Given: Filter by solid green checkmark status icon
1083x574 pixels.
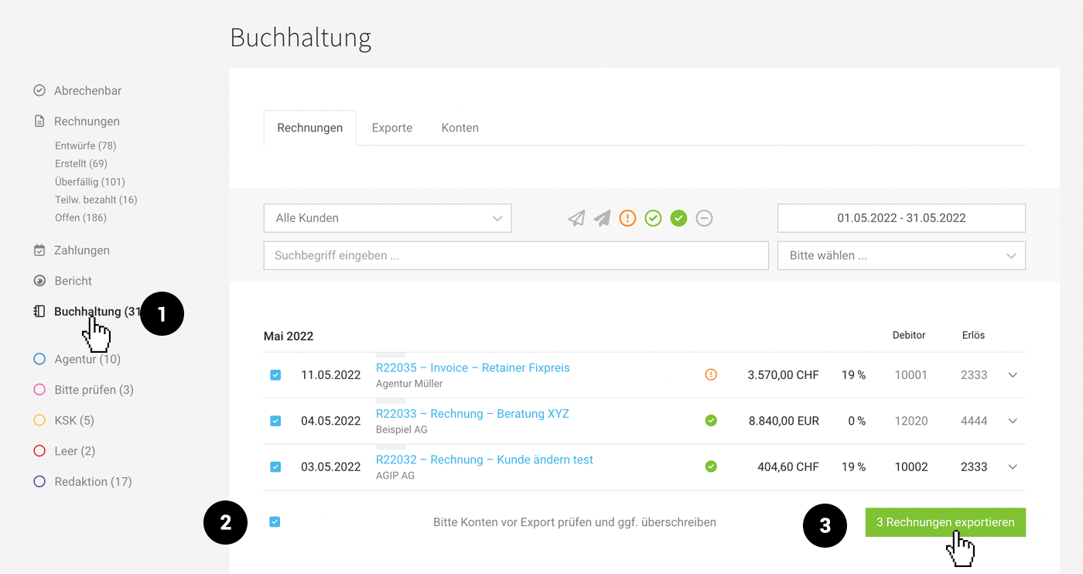Looking at the screenshot, I should (678, 218).
